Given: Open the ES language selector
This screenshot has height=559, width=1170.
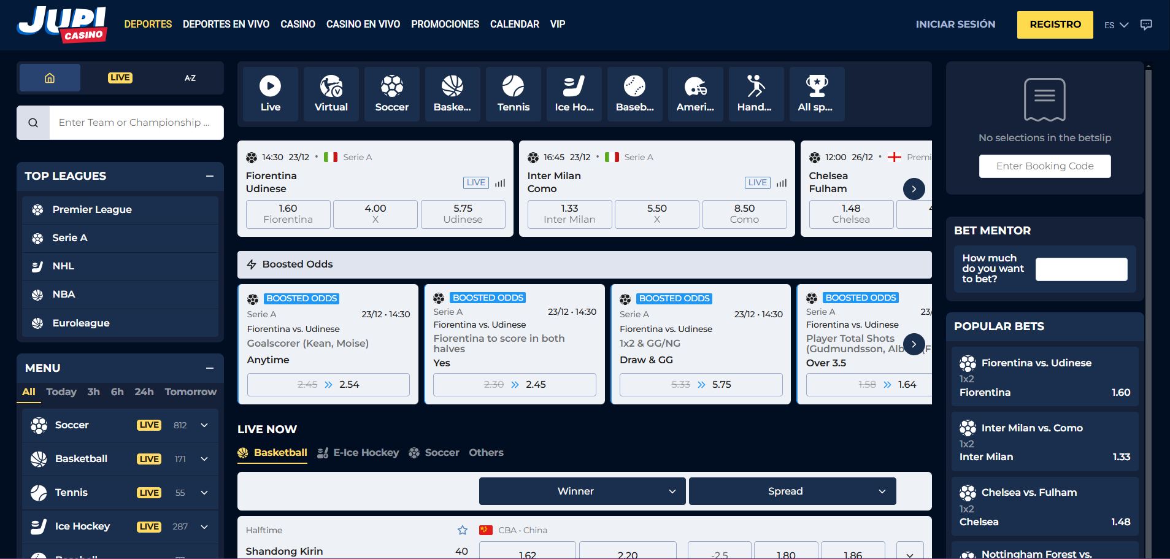Looking at the screenshot, I should click(1116, 25).
